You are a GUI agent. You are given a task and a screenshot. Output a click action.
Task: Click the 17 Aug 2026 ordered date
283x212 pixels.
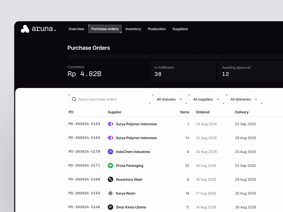206,193
